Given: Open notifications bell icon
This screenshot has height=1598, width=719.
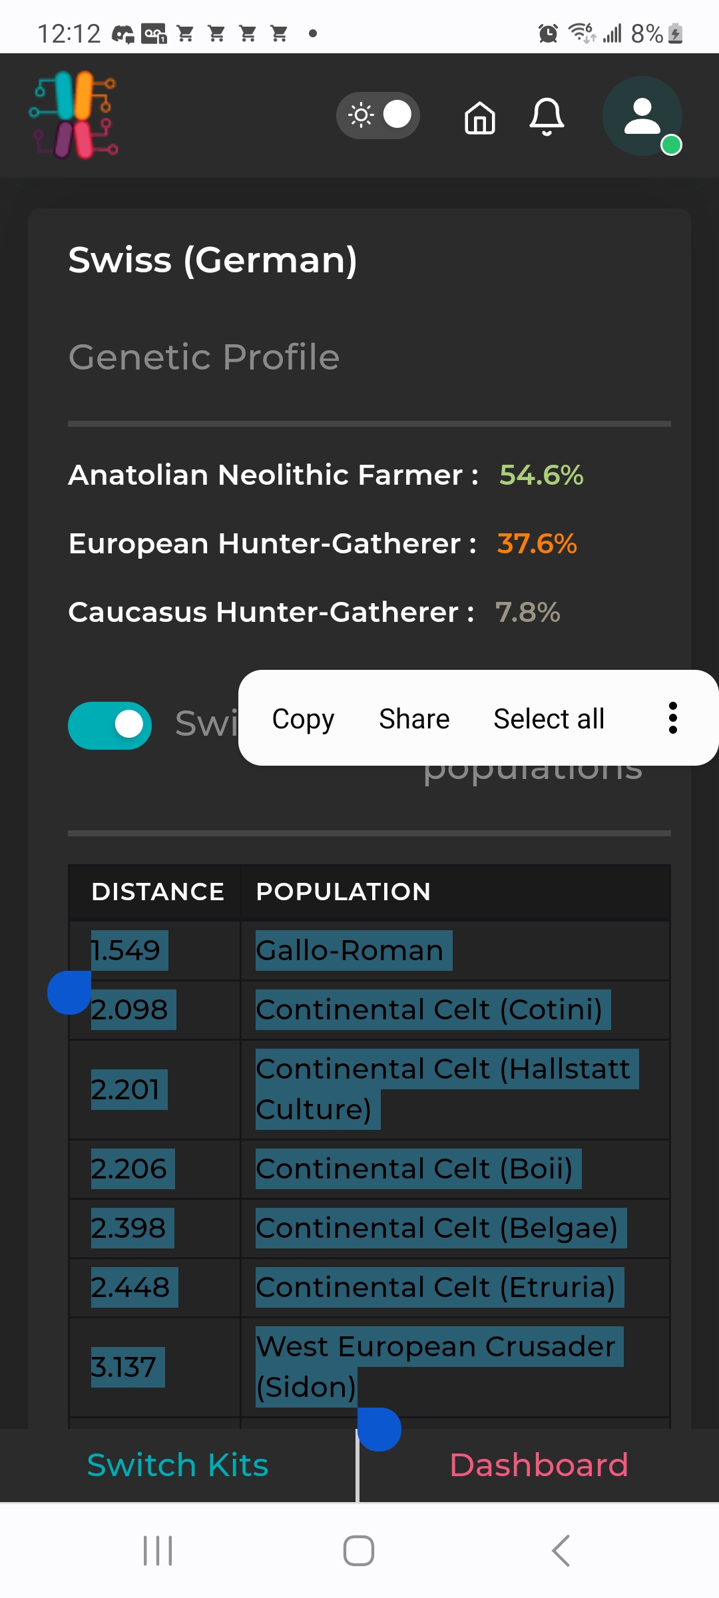Looking at the screenshot, I should tap(547, 117).
